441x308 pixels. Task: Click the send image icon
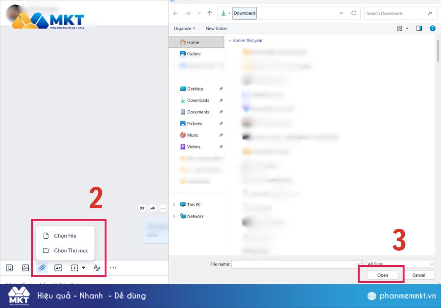25,268
